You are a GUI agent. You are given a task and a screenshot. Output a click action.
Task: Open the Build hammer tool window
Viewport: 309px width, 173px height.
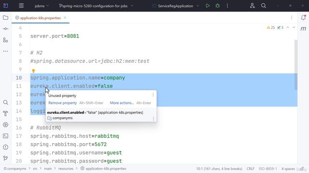click(x=5, y=113)
